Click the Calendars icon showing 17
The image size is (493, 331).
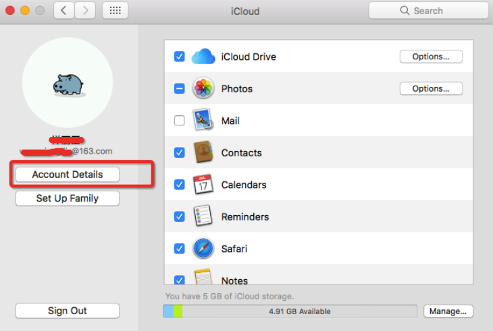[203, 184]
